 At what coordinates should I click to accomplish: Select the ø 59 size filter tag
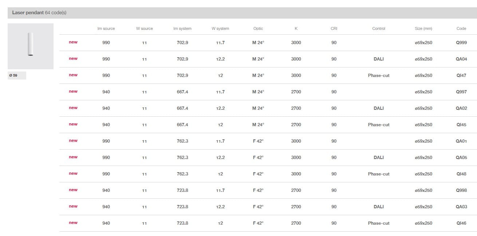(17, 76)
